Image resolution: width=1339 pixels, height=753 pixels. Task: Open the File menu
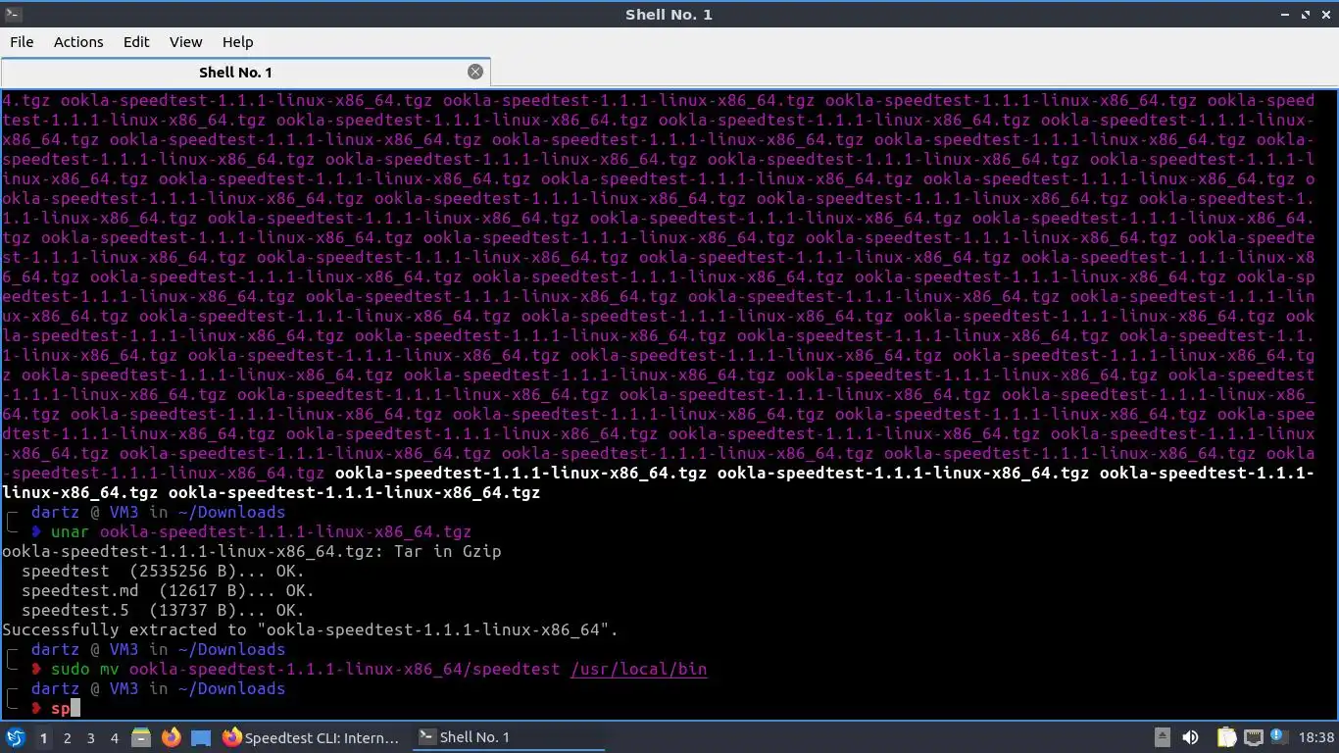[22, 42]
